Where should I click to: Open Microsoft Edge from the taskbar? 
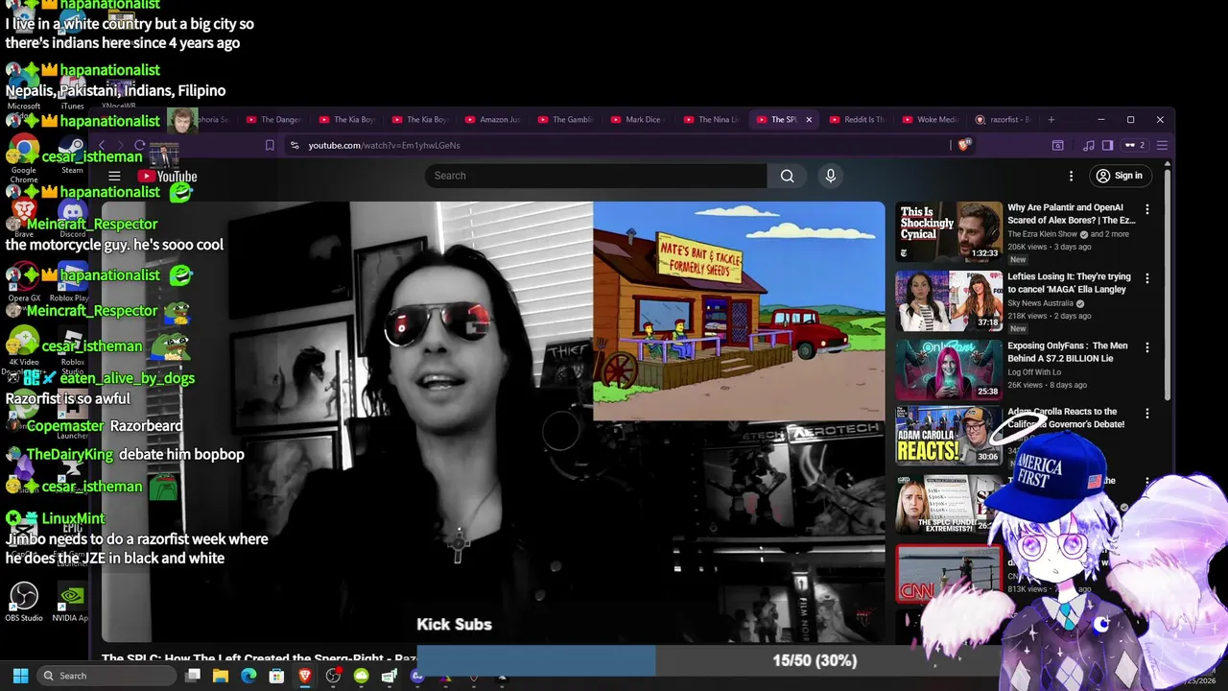248,676
